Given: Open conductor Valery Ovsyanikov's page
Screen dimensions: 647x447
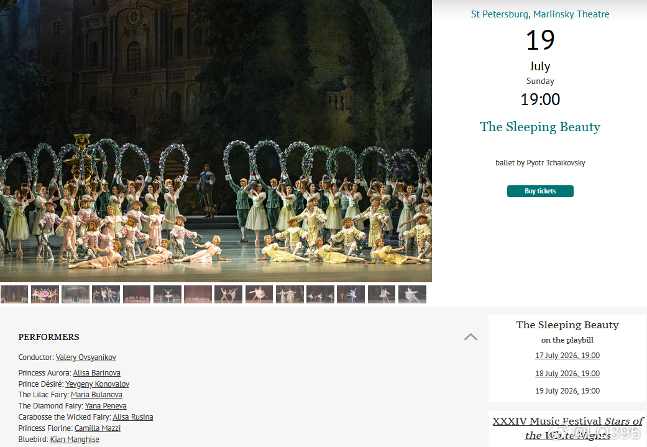Looking at the screenshot, I should click(x=86, y=357).
